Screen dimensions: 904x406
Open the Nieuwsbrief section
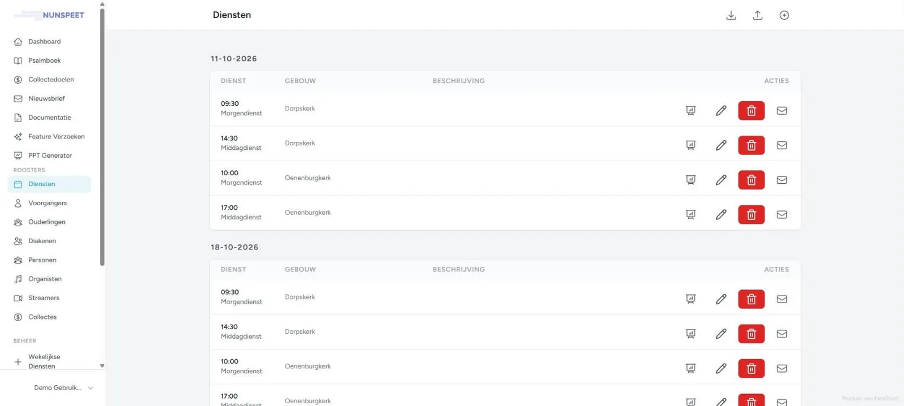click(x=49, y=98)
